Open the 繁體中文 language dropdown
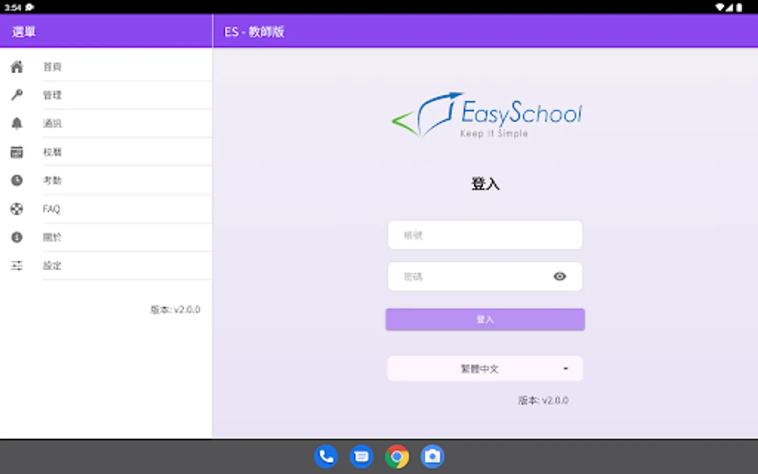The image size is (758, 474). coord(485,369)
